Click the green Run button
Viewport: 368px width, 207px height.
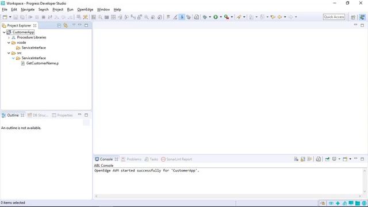point(216,17)
